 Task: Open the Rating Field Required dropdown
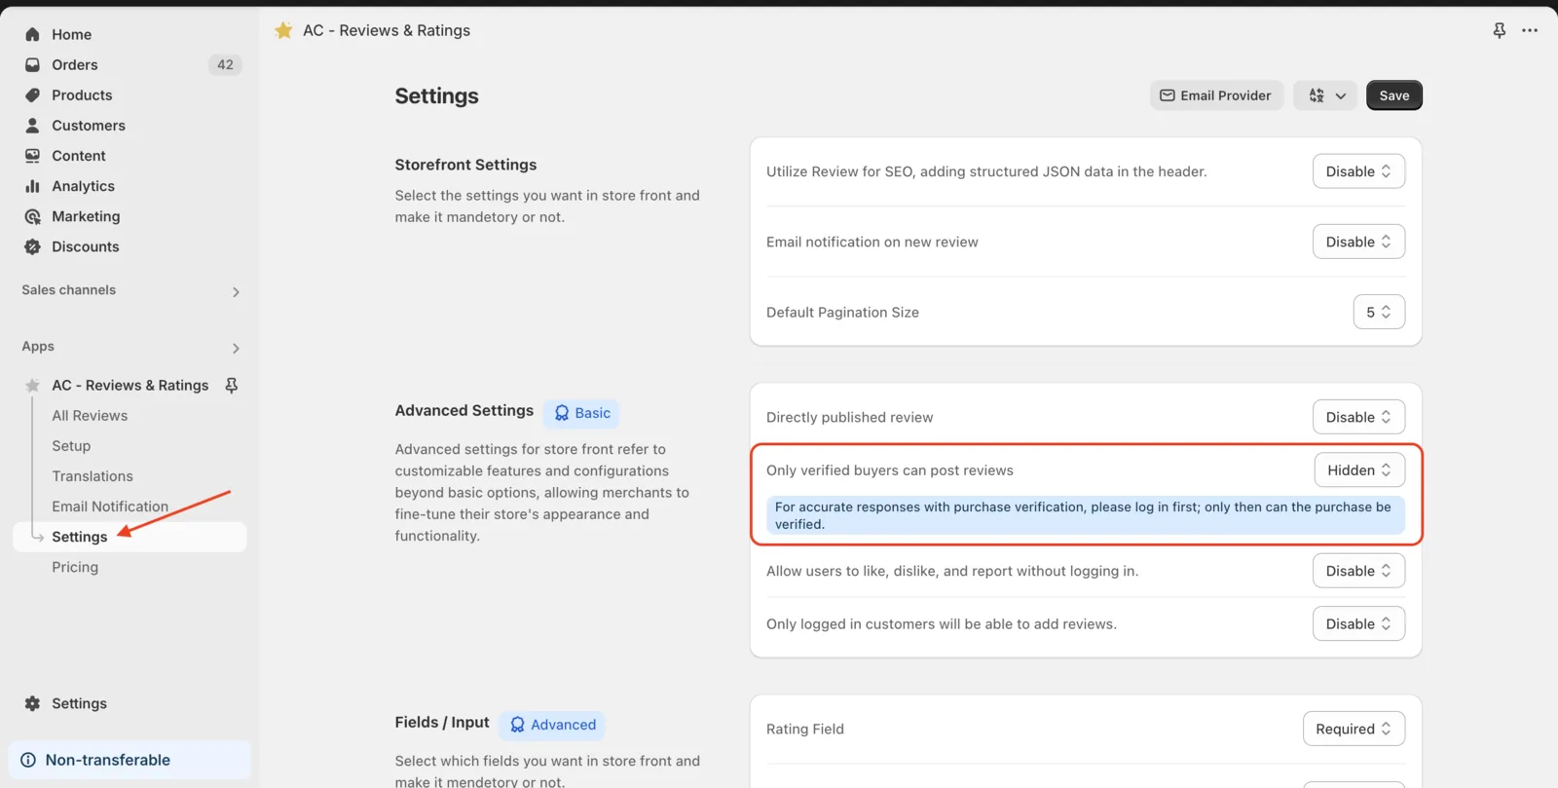point(1354,729)
